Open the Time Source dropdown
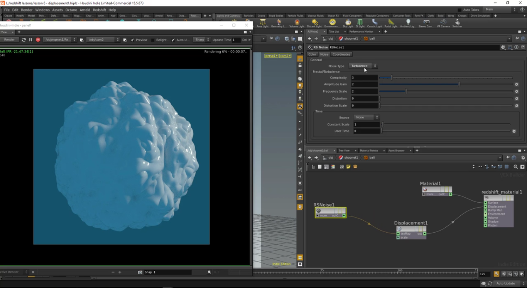This screenshot has height=288, width=527. pyautogui.click(x=367, y=117)
